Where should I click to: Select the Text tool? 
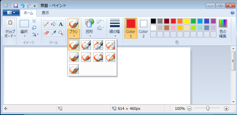[x=61, y=24]
